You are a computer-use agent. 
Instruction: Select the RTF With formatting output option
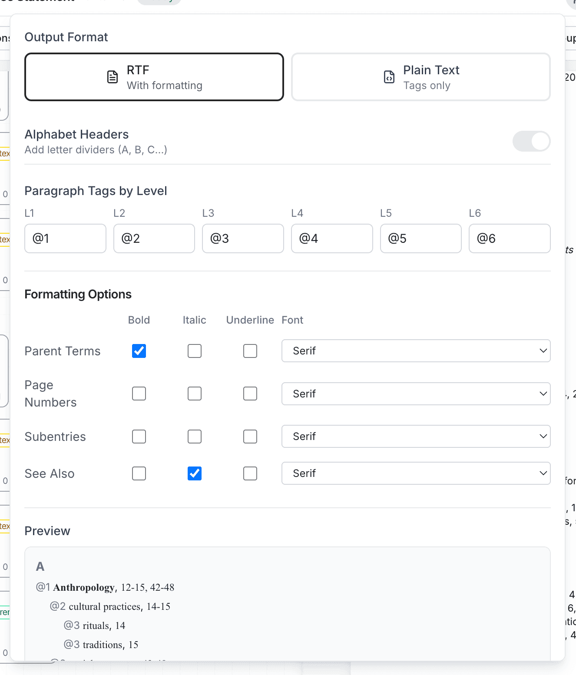click(x=154, y=77)
